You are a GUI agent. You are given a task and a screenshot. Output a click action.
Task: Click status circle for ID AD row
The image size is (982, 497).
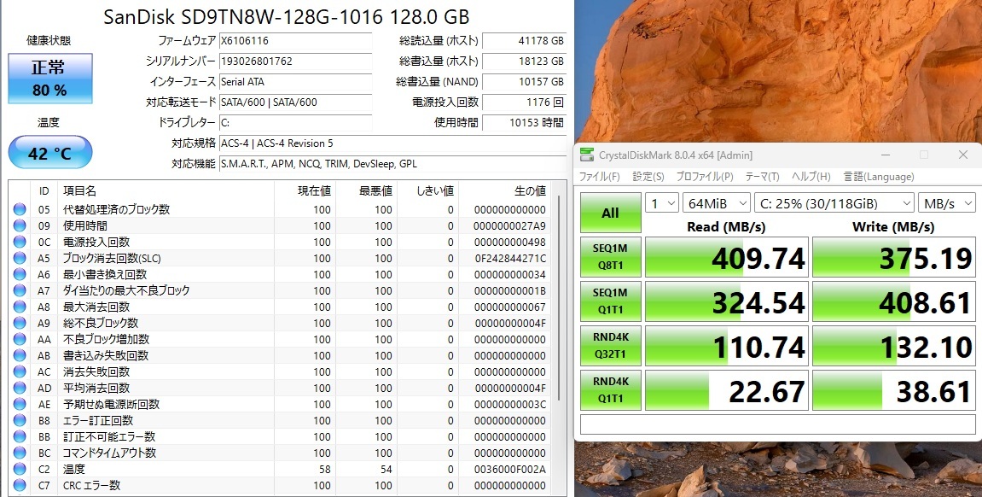[x=20, y=388]
